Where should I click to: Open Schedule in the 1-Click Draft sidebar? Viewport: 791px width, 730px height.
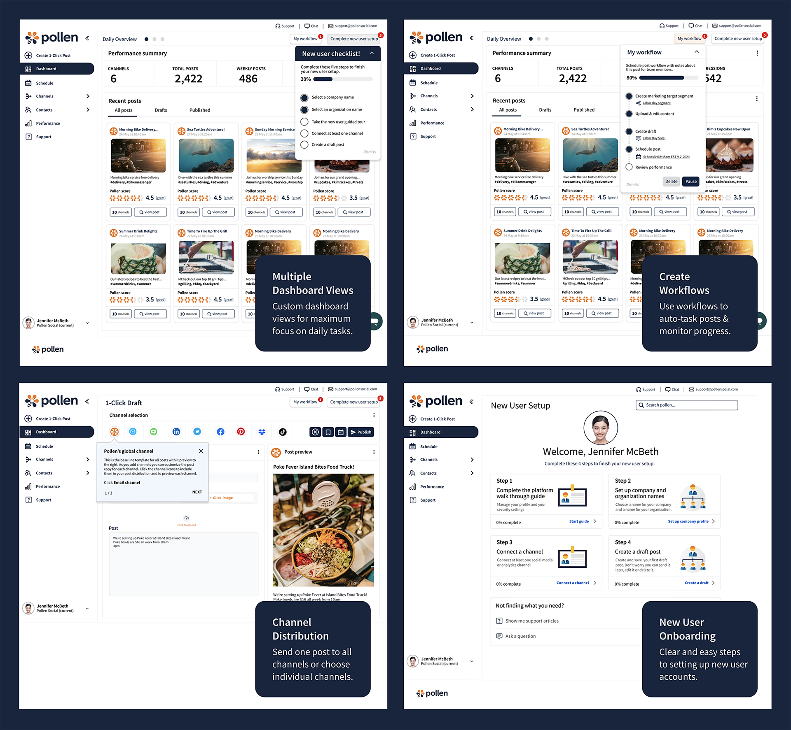39,446
